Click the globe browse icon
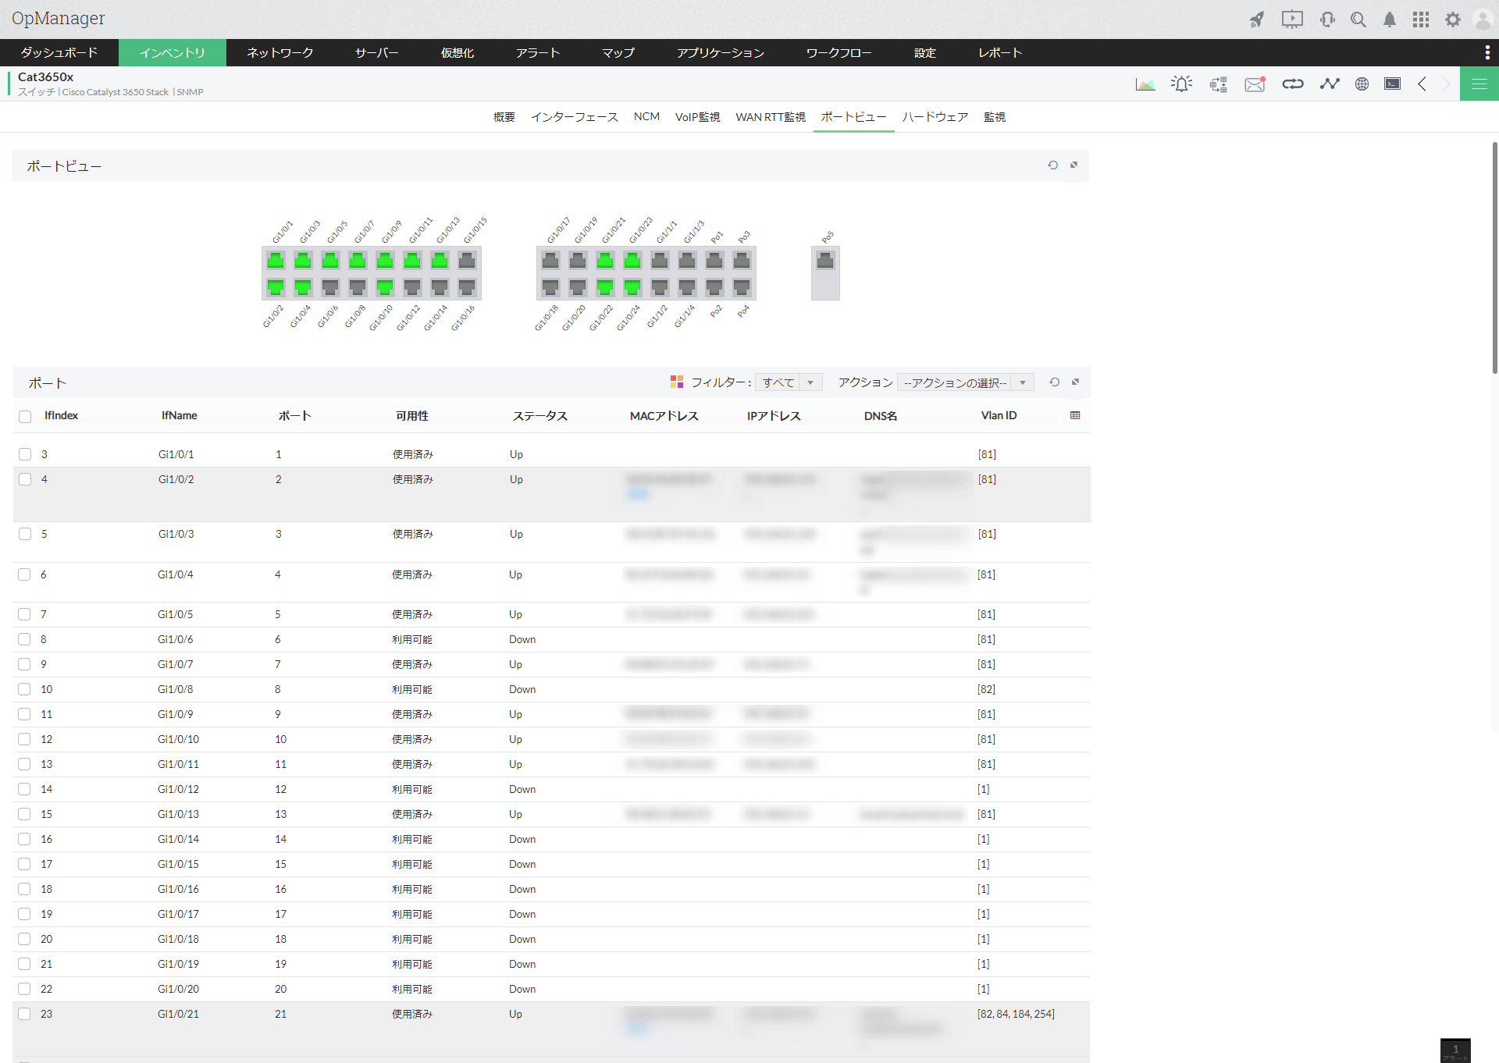 1362,84
